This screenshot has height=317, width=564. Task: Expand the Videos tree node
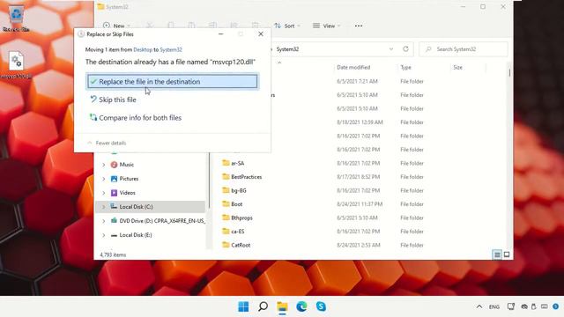coord(104,193)
